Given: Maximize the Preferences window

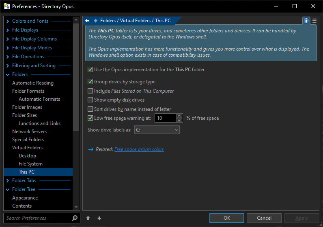Looking at the screenshot, I should (295, 6).
